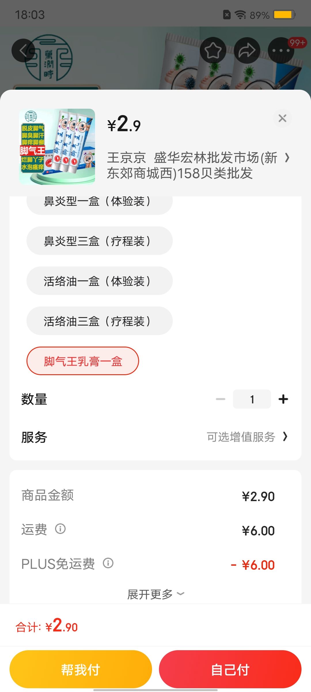This screenshot has width=311, height=692.
Task: Select 鼻炎型三盒（疗程装）option
Action: (100, 241)
